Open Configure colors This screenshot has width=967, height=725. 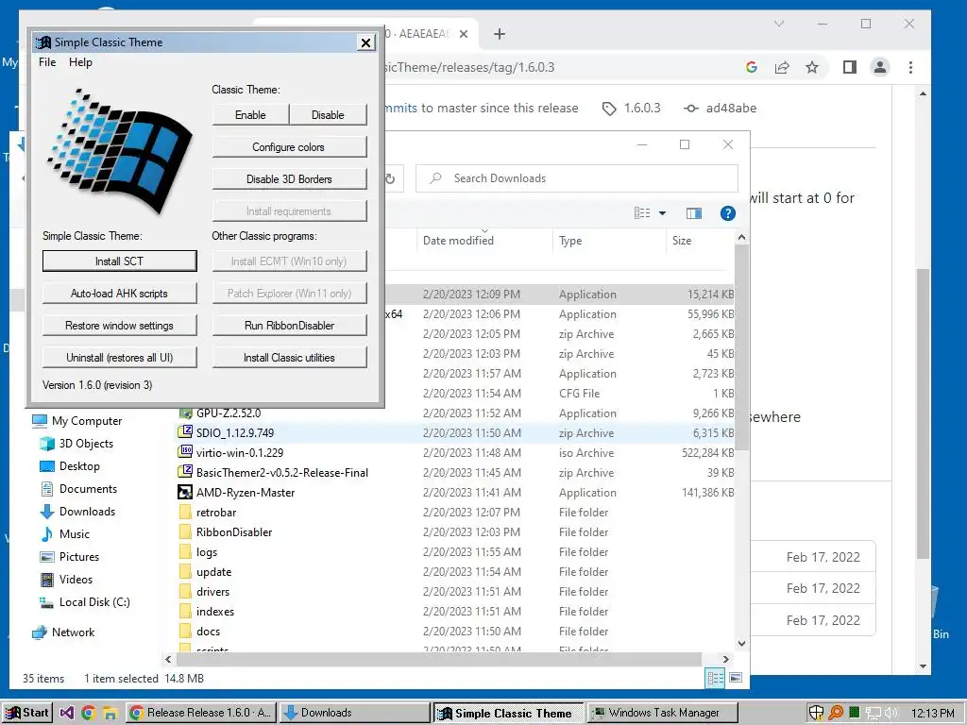(289, 146)
